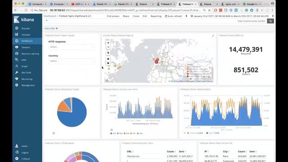The width and height of the screenshot is (288, 162).
Task: Click Add a filter
Action: coord(51,28)
